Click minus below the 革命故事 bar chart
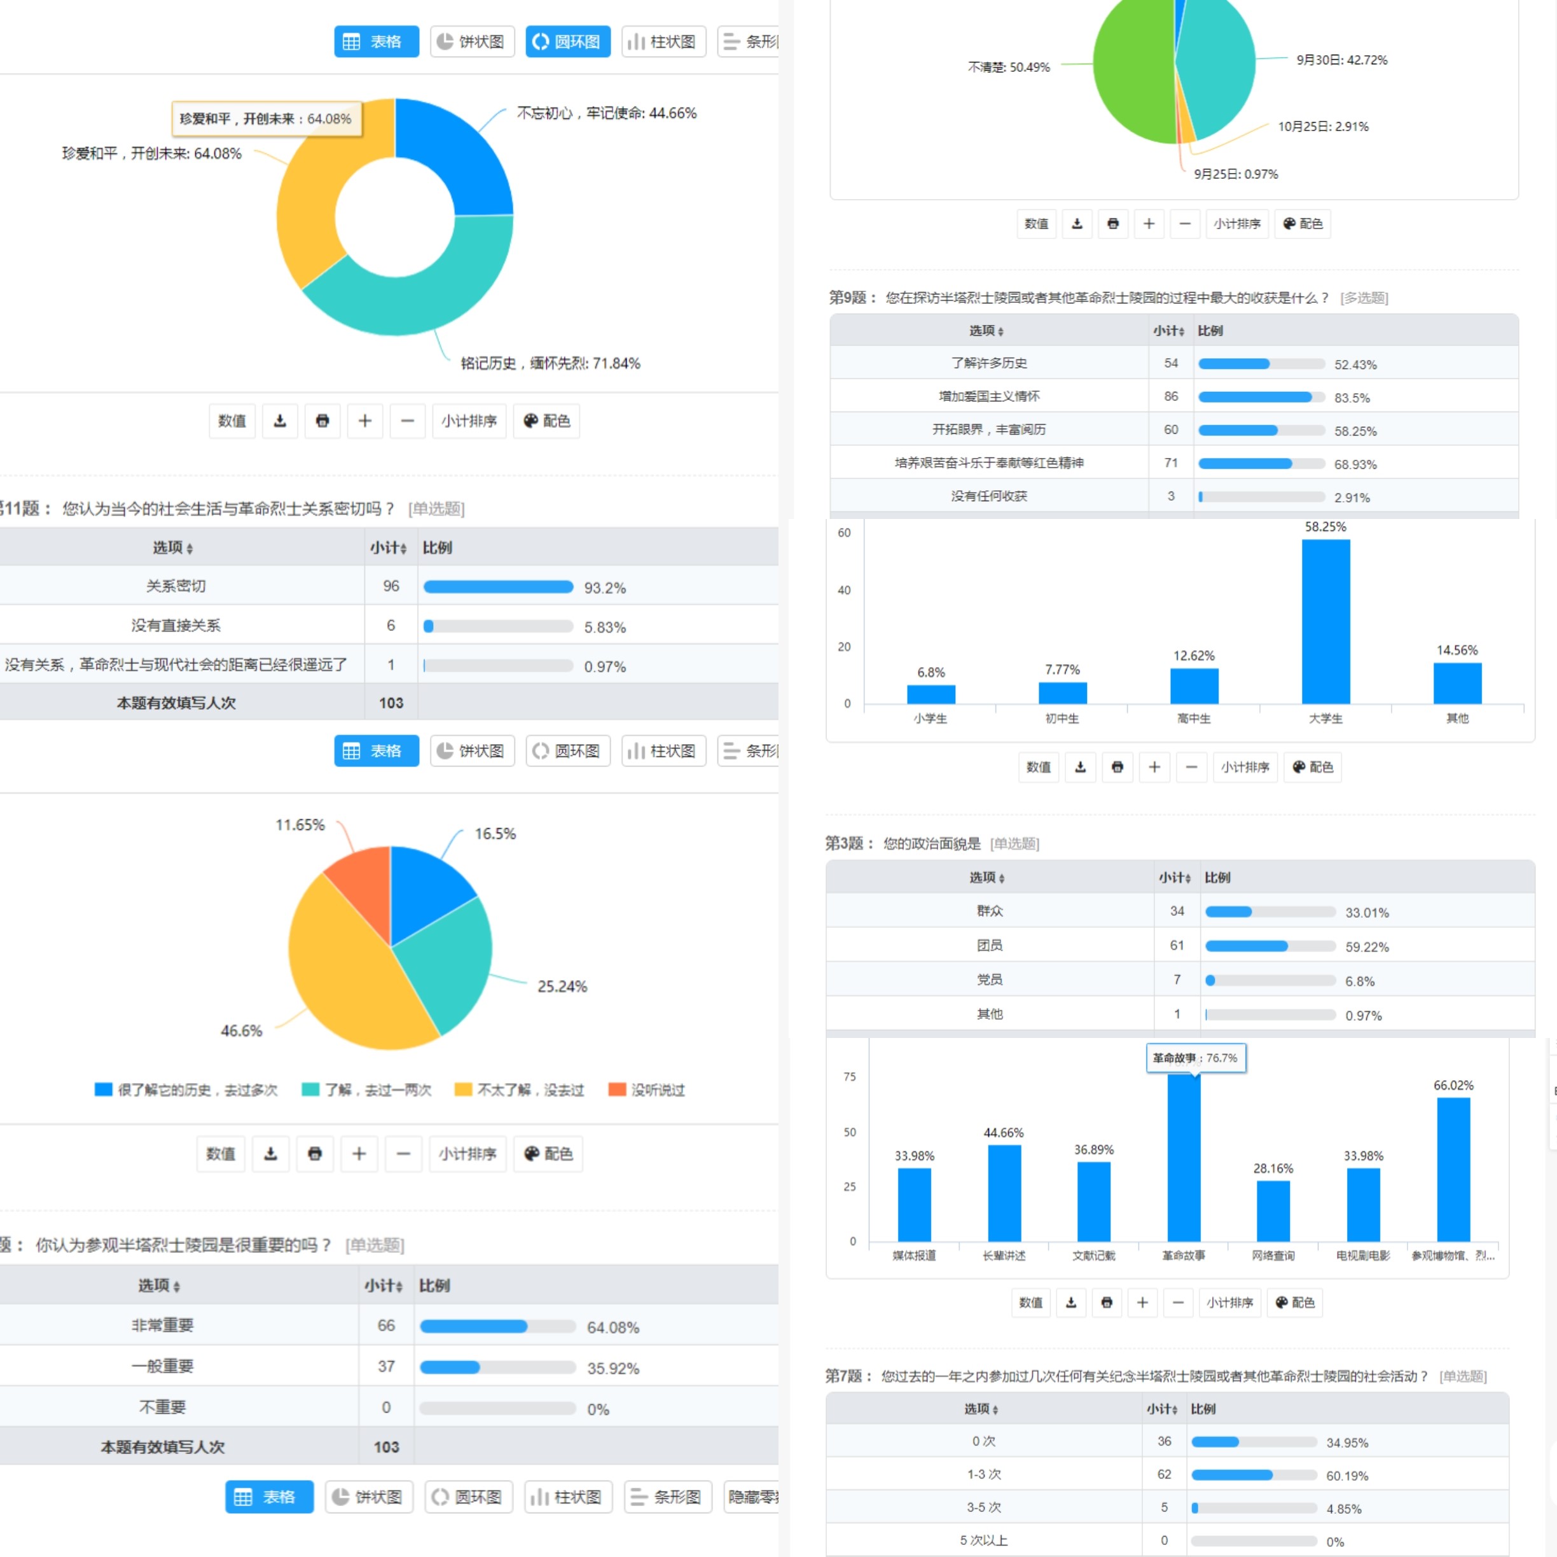1557x1557 pixels. (x=1178, y=1303)
